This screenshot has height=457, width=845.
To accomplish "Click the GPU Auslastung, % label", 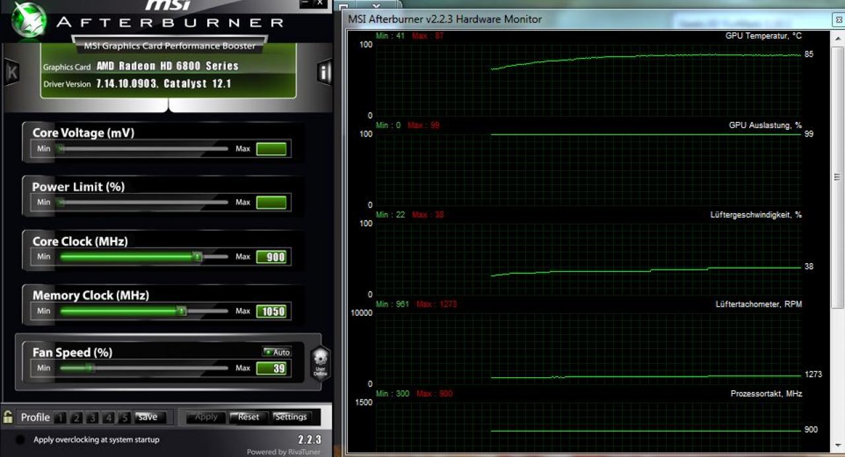I will click(x=765, y=125).
